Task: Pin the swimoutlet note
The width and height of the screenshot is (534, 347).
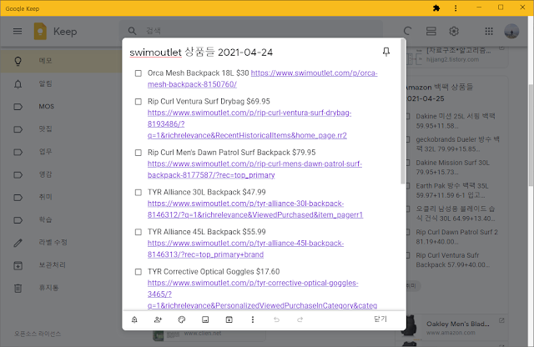Action: [385, 52]
